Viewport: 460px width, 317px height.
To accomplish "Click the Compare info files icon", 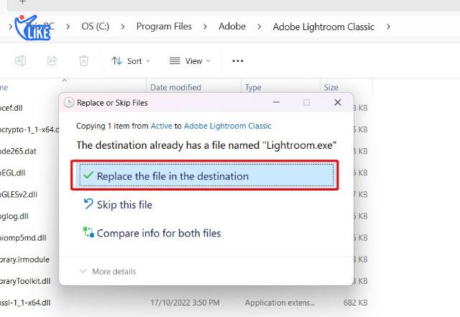I will click(x=88, y=233).
